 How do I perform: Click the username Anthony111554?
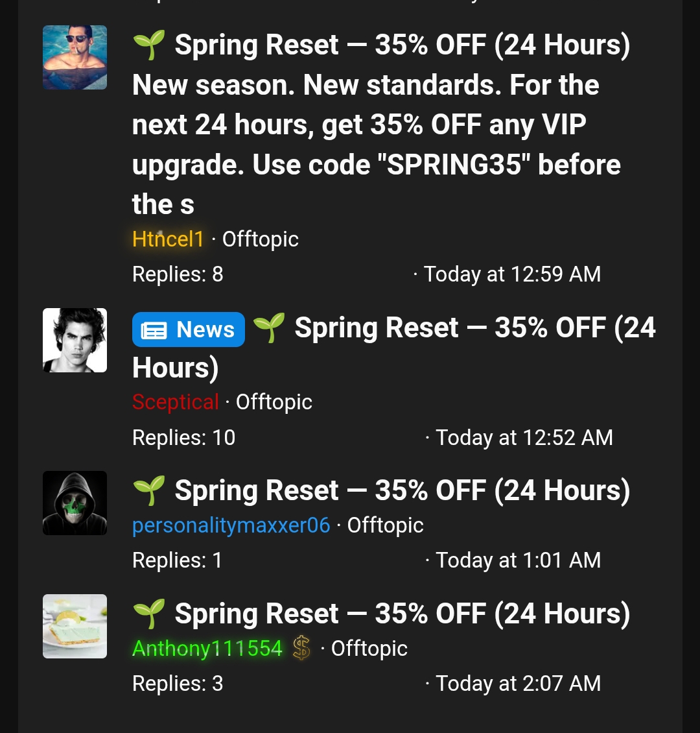[207, 648]
